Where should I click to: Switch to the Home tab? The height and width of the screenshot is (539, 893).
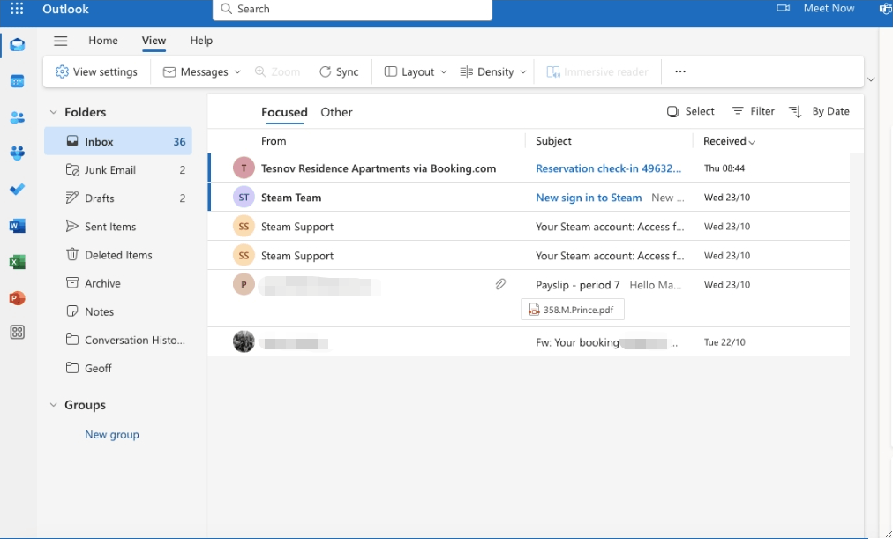pos(103,41)
